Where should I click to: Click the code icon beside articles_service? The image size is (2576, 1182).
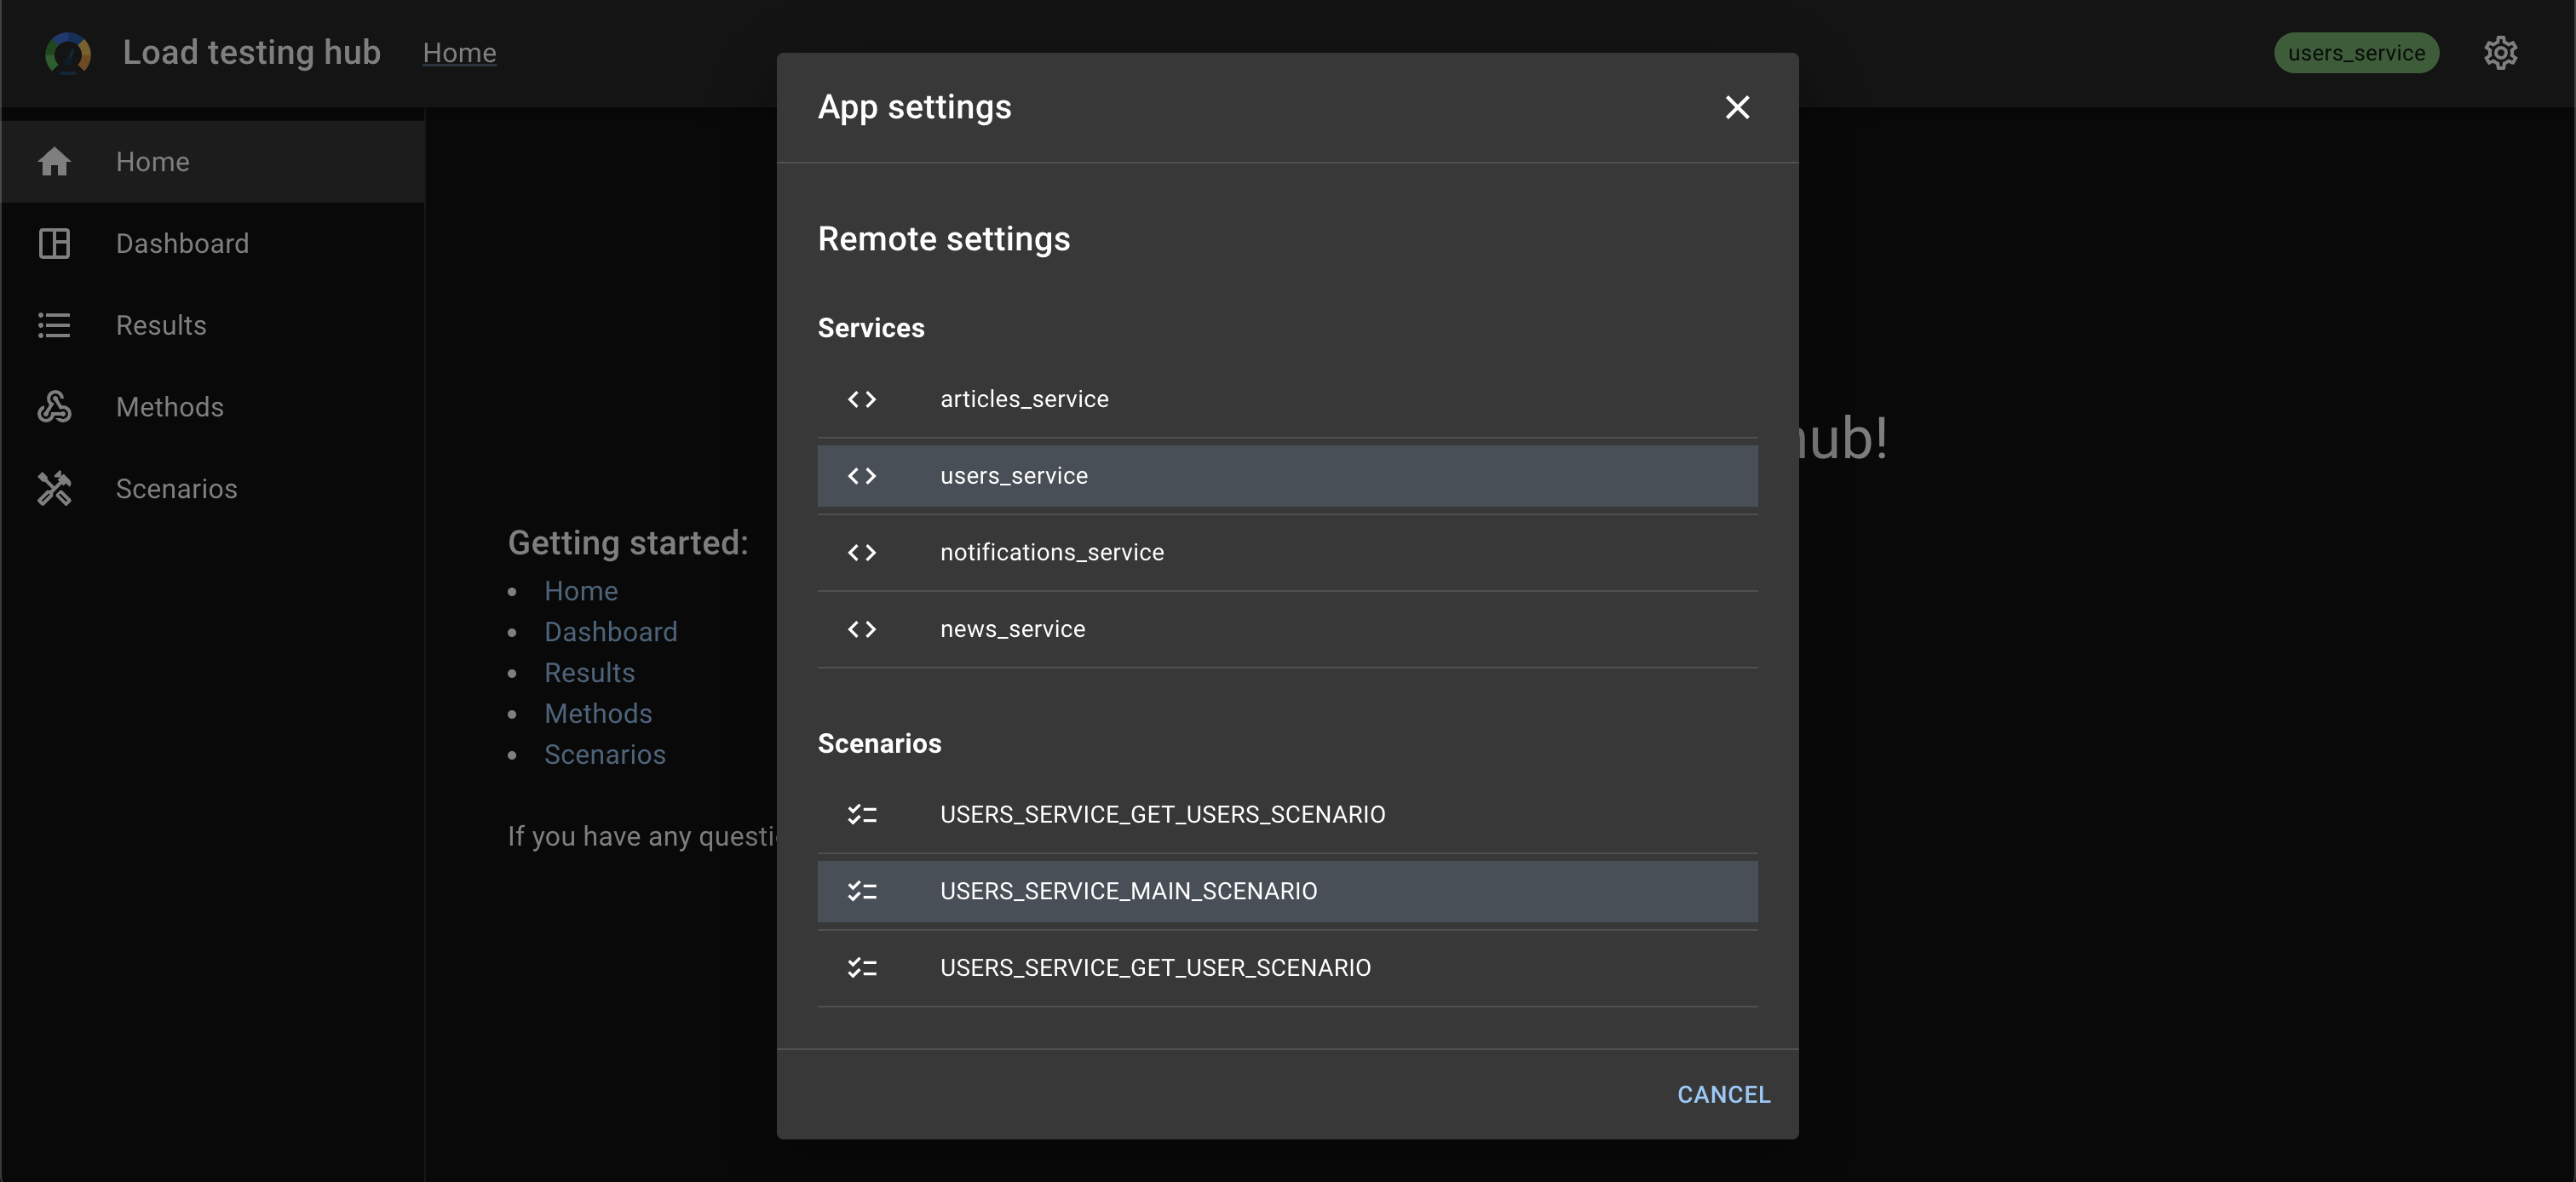coord(862,399)
